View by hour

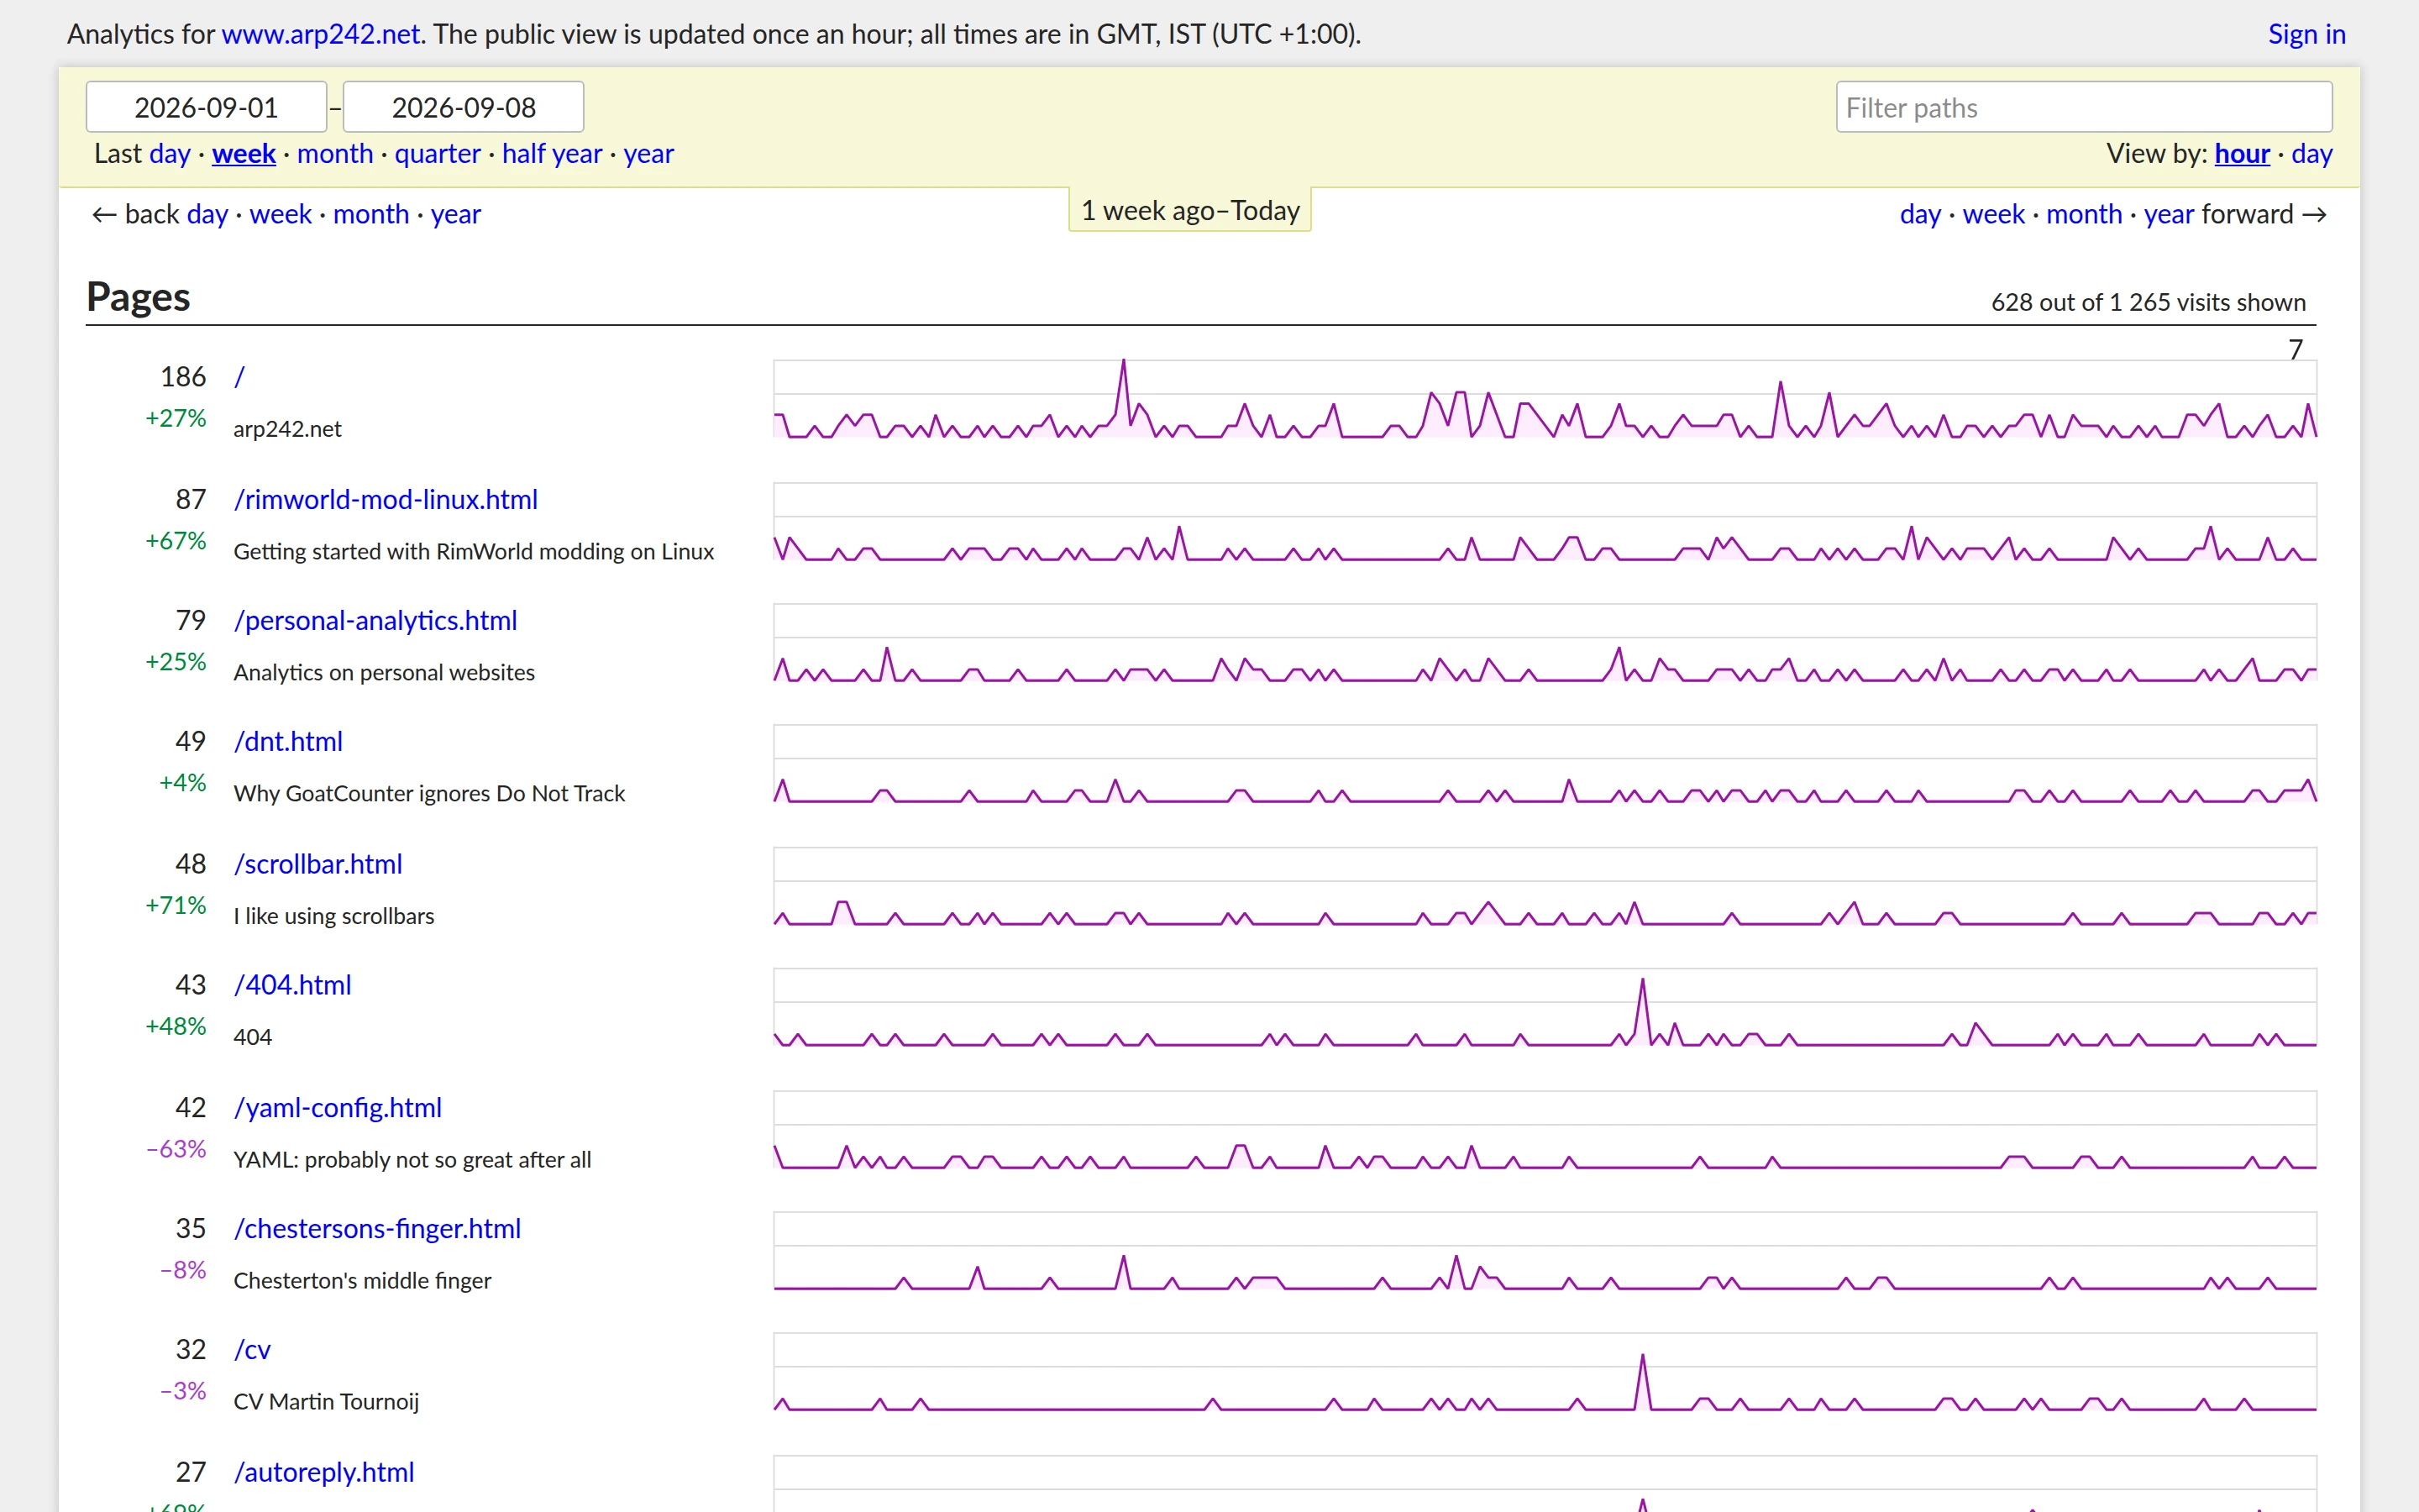point(2242,154)
